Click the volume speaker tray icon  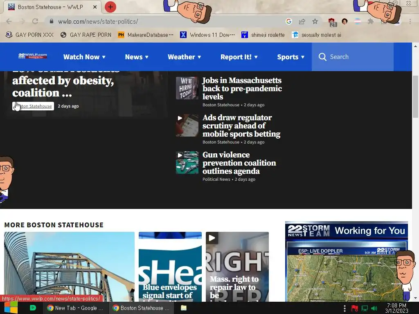pyautogui.click(x=374, y=308)
